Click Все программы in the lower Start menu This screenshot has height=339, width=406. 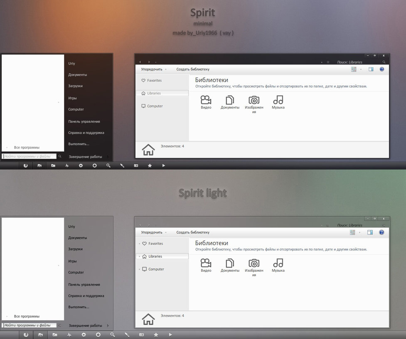tap(27, 316)
